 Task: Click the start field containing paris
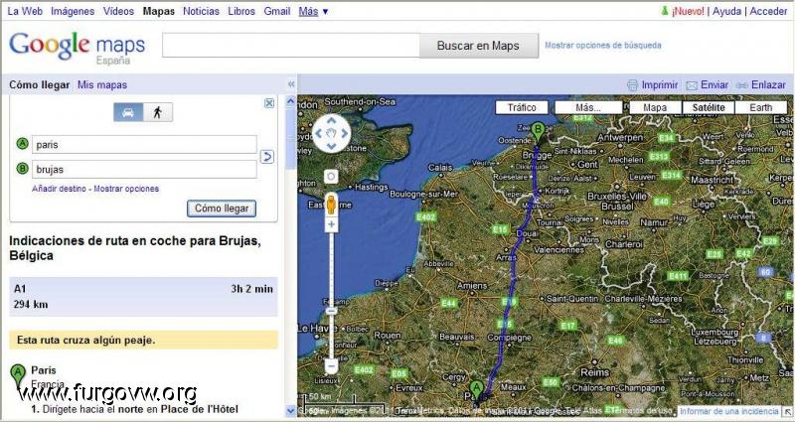tap(144, 144)
